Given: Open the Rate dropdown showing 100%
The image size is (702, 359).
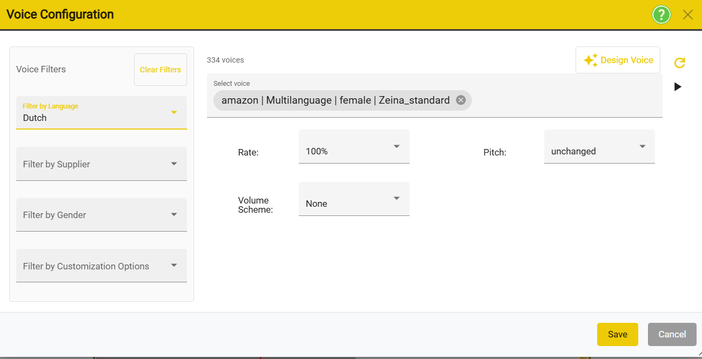Looking at the screenshot, I should 354,146.
